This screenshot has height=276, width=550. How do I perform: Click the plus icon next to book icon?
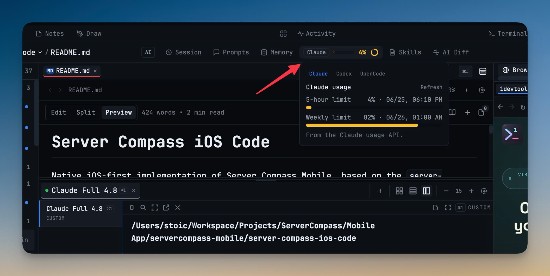click(468, 112)
